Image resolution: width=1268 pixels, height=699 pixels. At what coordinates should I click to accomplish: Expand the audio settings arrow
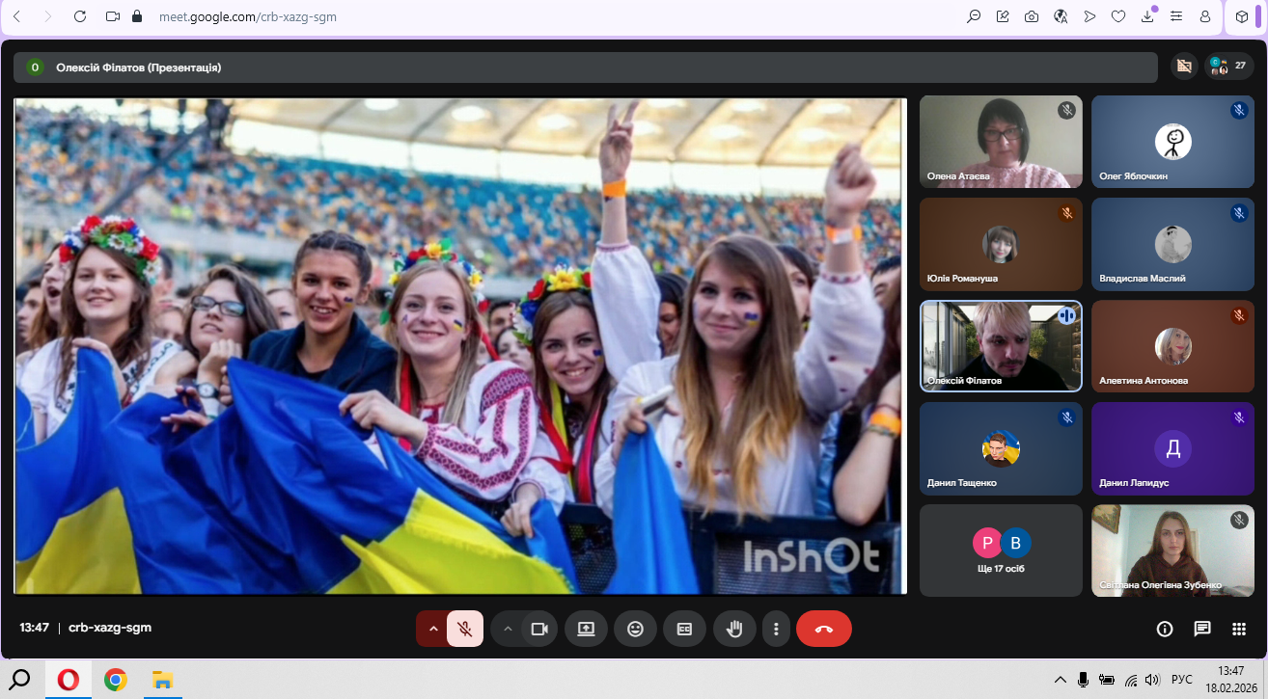click(433, 629)
